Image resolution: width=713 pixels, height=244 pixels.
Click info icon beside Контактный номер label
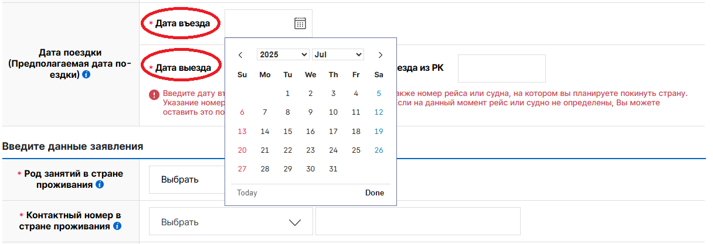tap(117, 226)
